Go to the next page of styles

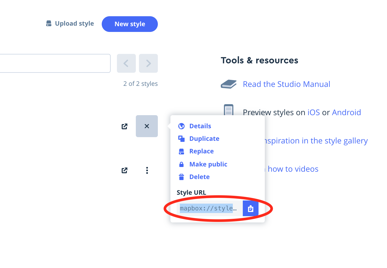point(148,63)
